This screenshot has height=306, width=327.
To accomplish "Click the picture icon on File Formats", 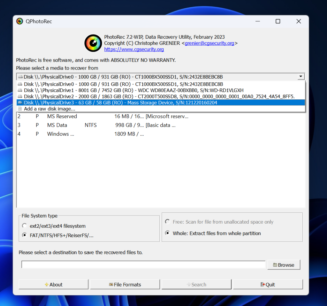I will tap(111, 285).
